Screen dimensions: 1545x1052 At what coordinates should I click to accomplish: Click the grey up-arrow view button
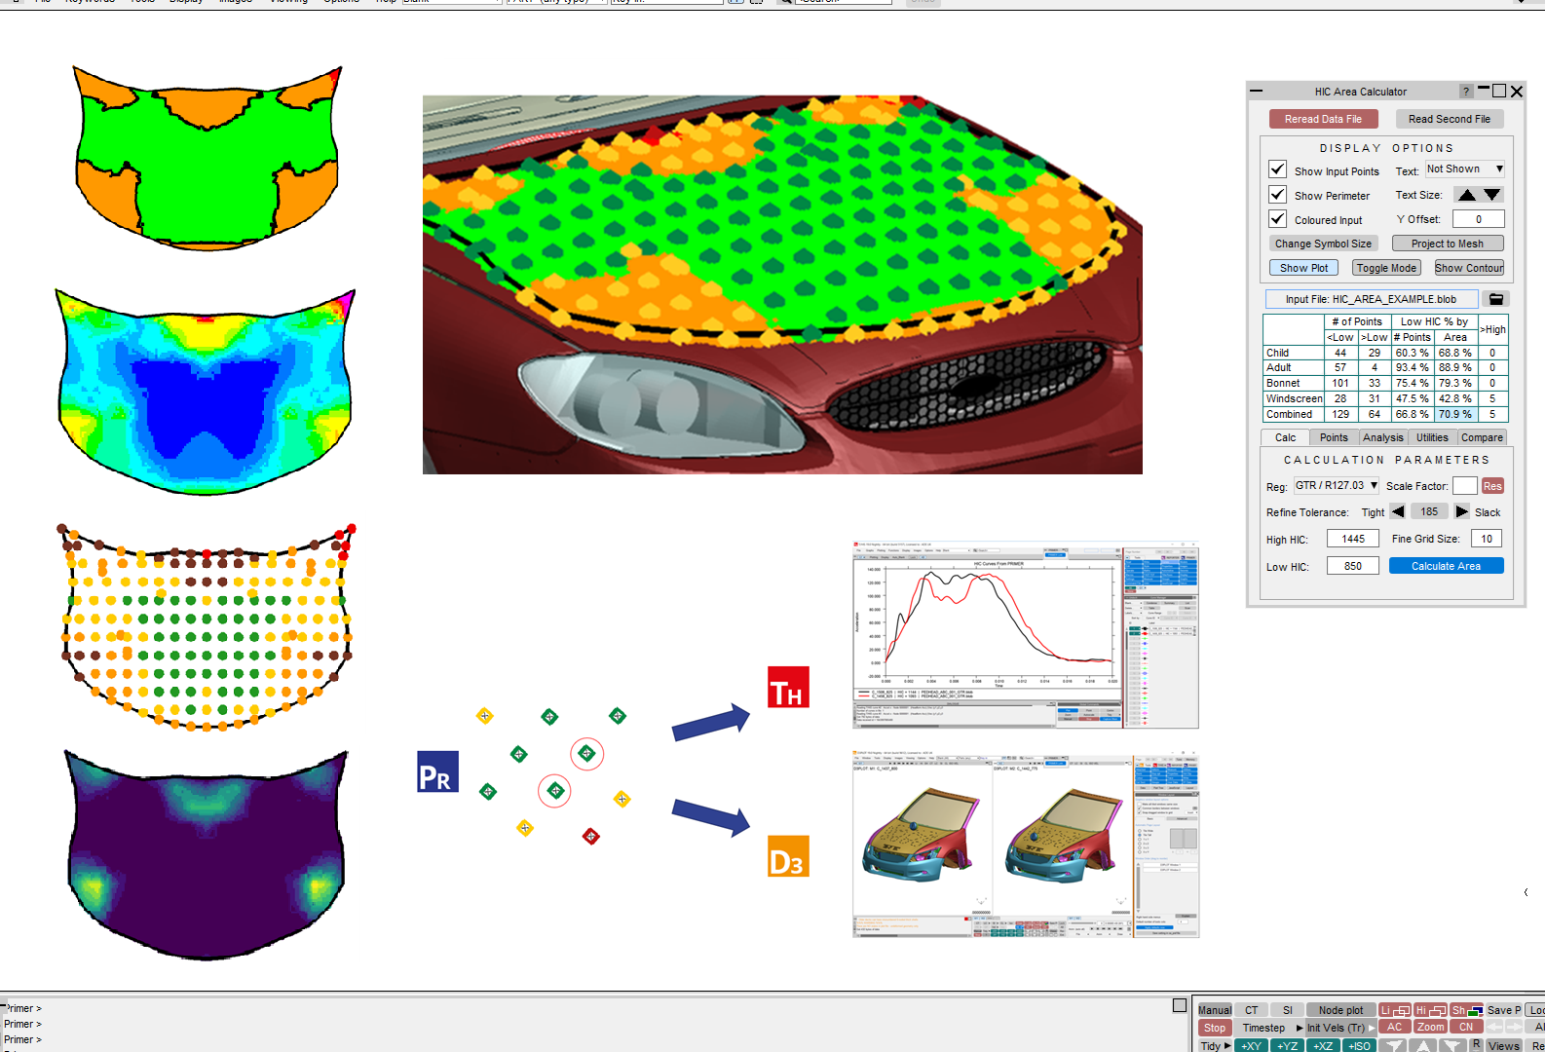coord(1423,1045)
